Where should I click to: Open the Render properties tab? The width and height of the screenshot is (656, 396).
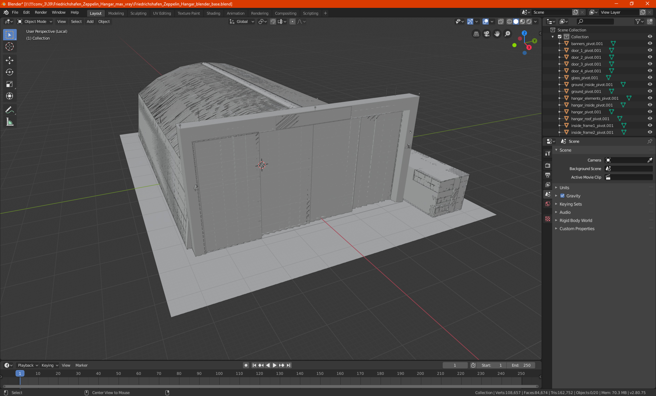(x=548, y=166)
